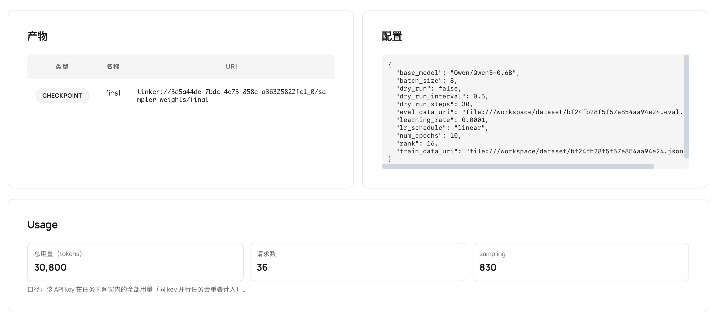Click the "dry_run": false line
Screen dimensions: 711x312
coord(428,88)
